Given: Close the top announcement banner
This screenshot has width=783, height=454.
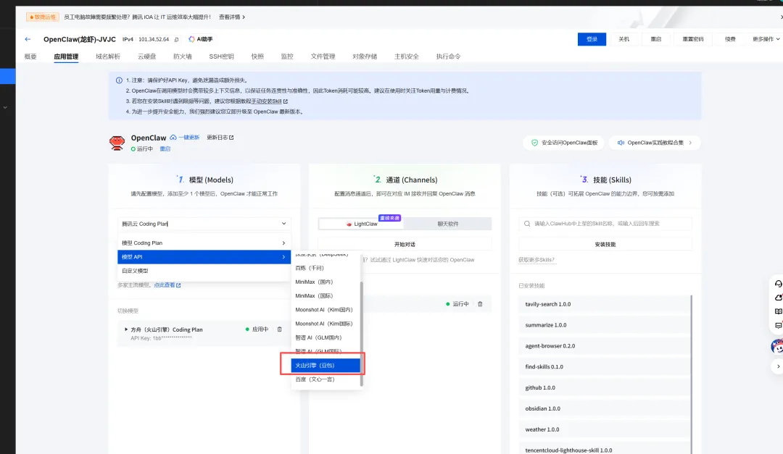Looking at the screenshot, I should 781,17.
